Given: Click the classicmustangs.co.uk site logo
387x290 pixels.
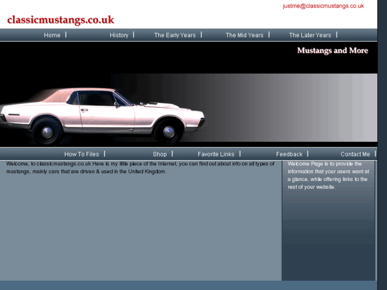Looking at the screenshot, I should [x=61, y=20].
